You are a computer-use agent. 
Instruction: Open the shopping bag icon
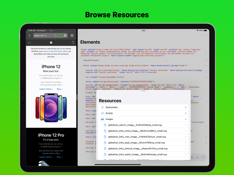[x=73, y=42]
